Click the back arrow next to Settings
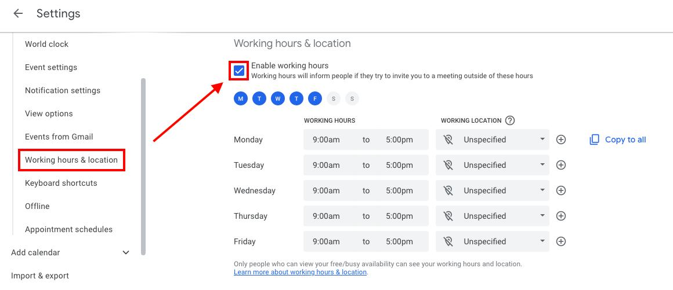Viewport: 673px width, 290px height. (18, 13)
